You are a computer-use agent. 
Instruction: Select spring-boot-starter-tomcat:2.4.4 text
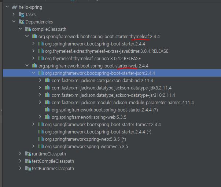click(x=103, y=125)
